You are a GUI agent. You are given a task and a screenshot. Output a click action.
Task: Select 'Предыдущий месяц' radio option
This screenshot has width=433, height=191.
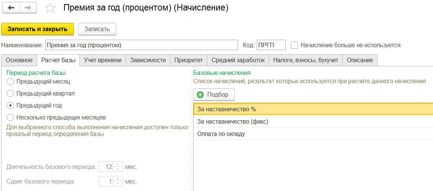10,81
